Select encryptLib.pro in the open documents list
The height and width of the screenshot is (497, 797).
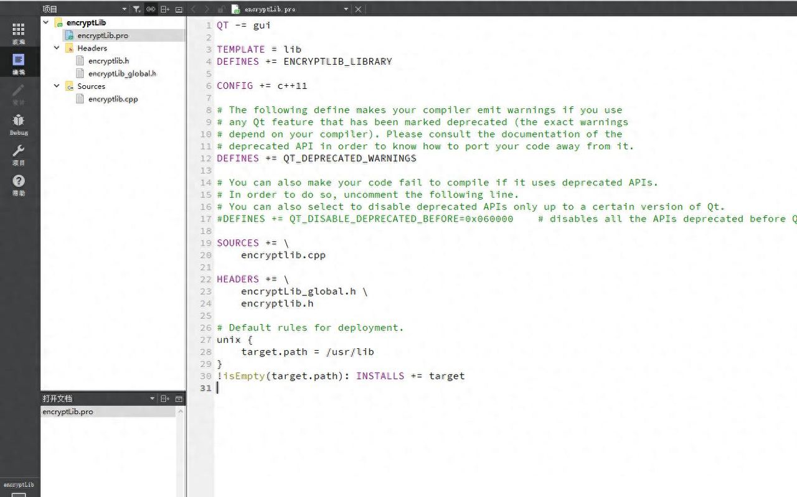68,412
